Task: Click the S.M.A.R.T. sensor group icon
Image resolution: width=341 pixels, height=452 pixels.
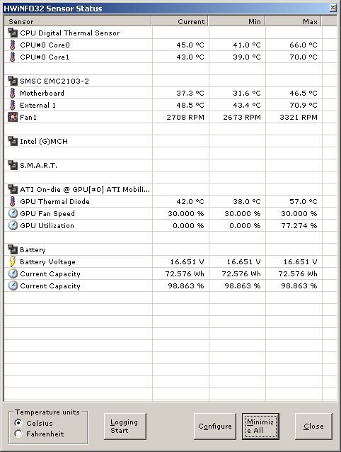Action: (13, 165)
